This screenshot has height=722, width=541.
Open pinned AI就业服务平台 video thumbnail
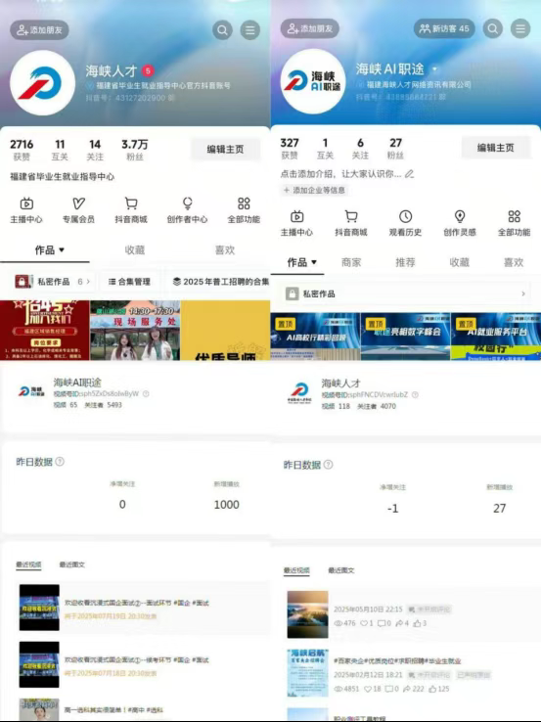point(496,337)
